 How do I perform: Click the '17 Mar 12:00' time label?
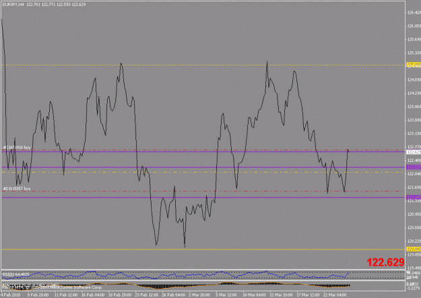309,295
